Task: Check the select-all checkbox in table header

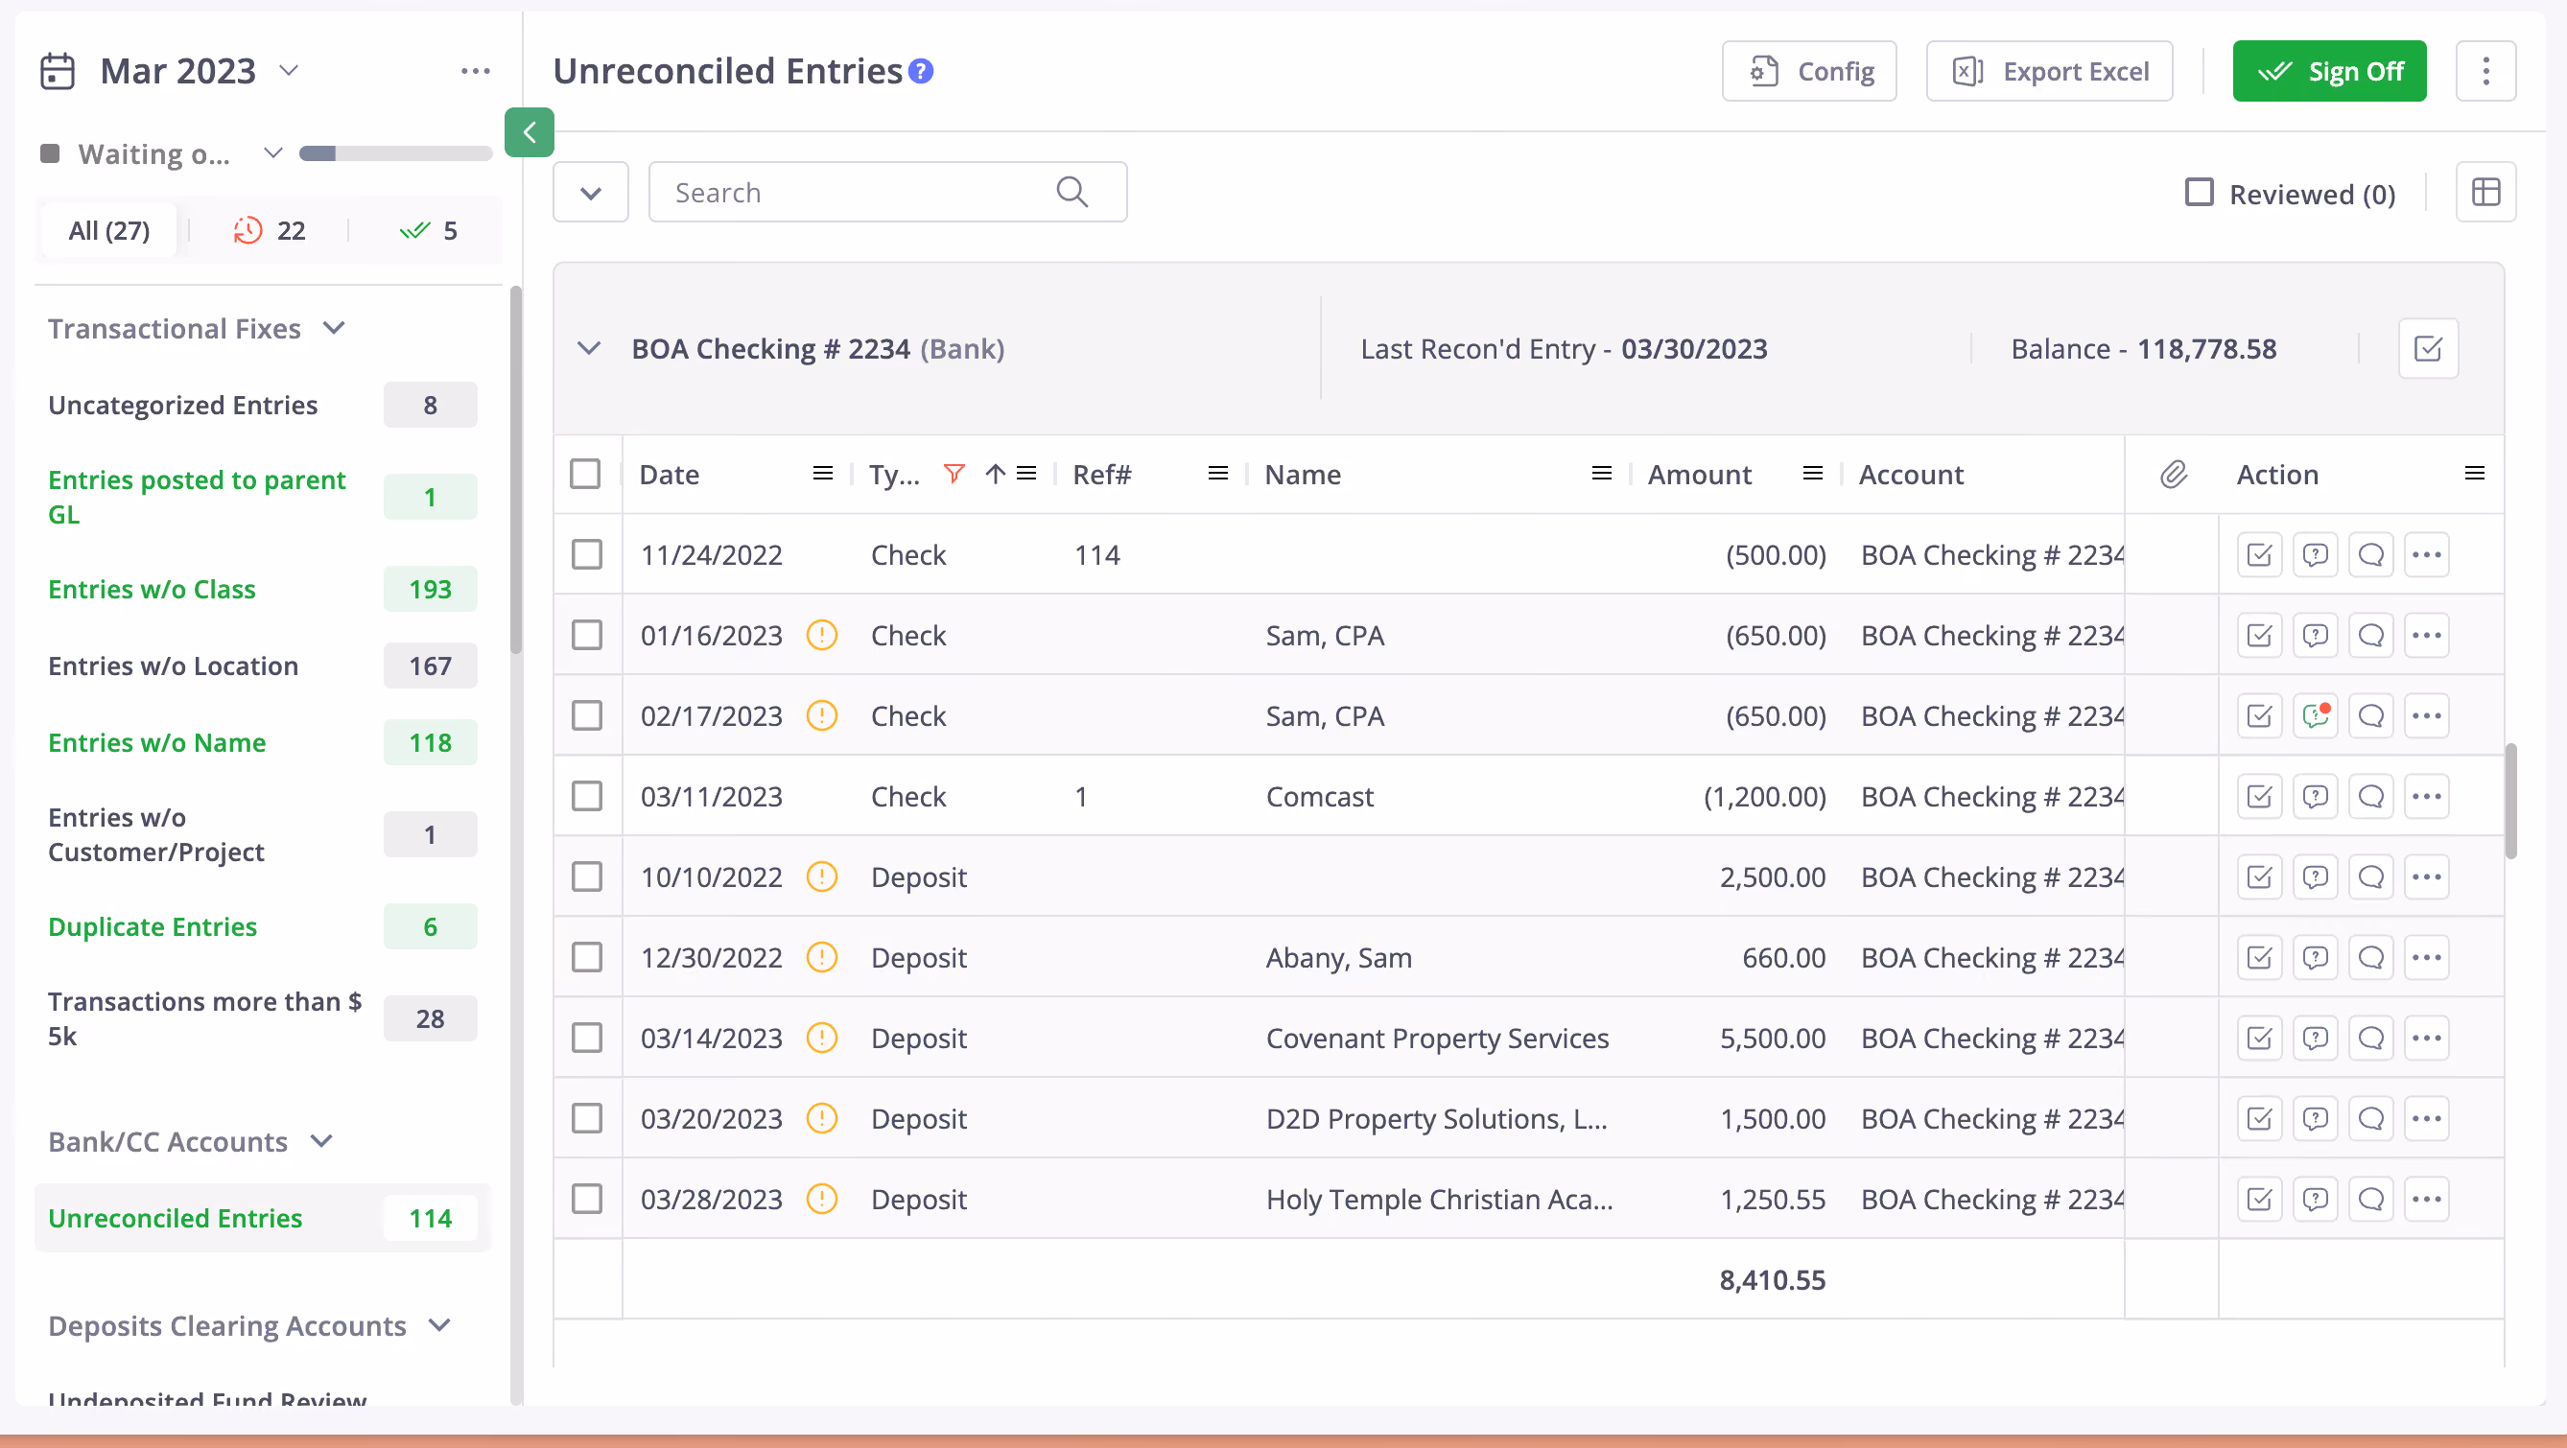Action: pyautogui.click(x=586, y=474)
